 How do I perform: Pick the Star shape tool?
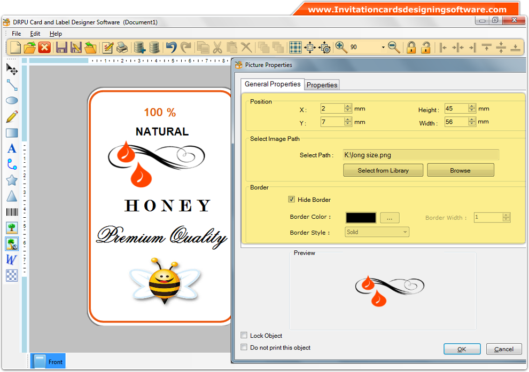[12, 180]
